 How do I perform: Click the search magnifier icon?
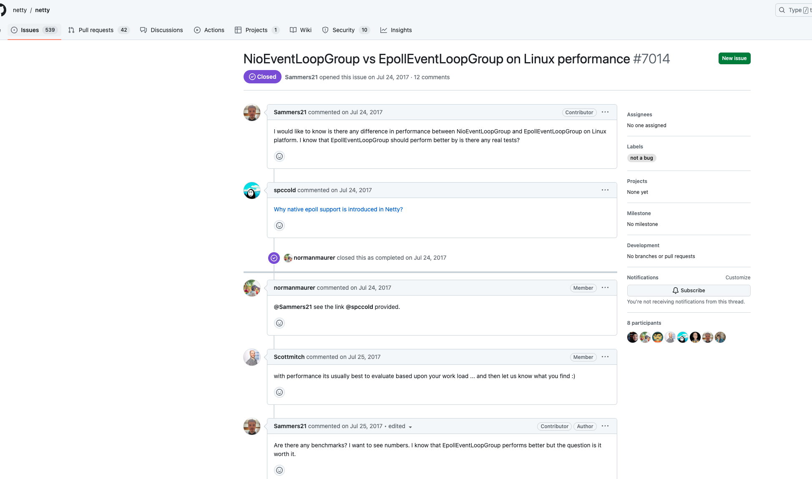click(782, 10)
